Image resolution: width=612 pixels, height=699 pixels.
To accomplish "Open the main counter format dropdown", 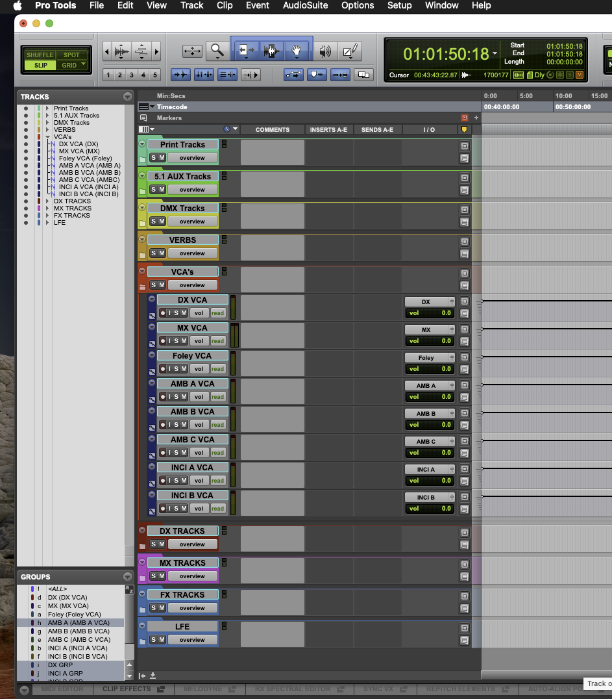I will tap(495, 53).
